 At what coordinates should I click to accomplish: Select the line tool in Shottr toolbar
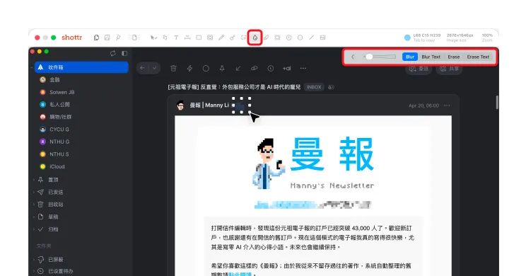[x=311, y=38]
